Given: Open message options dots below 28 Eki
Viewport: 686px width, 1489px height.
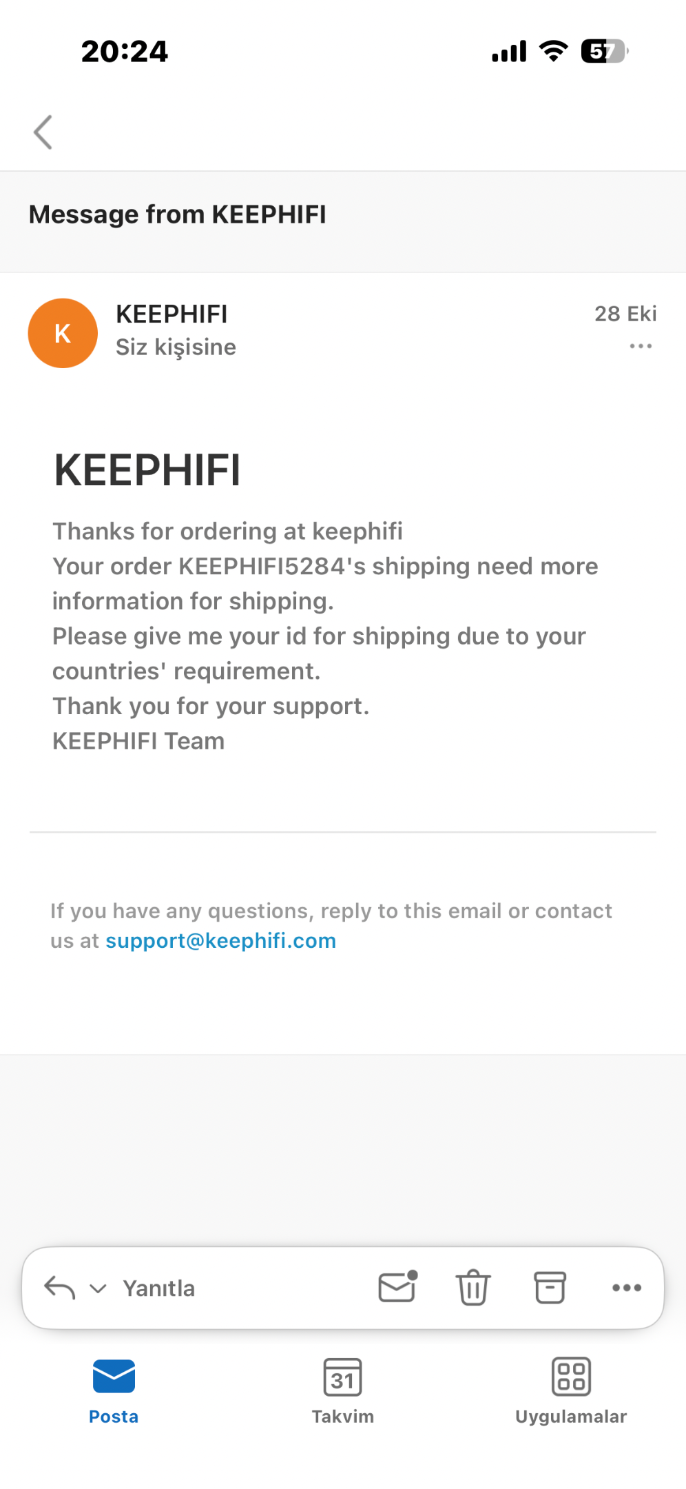Looking at the screenshot, I should pyautogui.click(x=641, y=346).
